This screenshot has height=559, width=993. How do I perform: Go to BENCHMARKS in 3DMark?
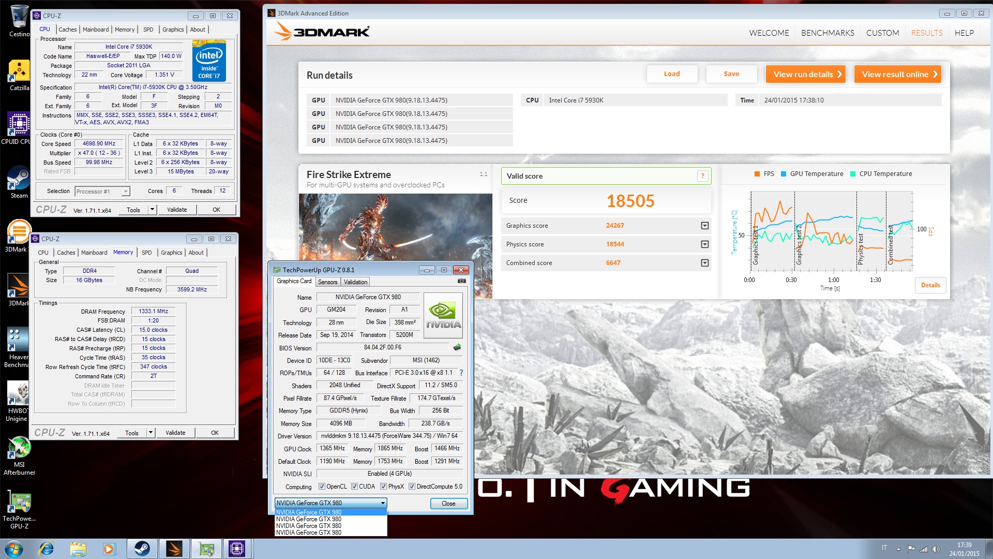pos(827,33)
